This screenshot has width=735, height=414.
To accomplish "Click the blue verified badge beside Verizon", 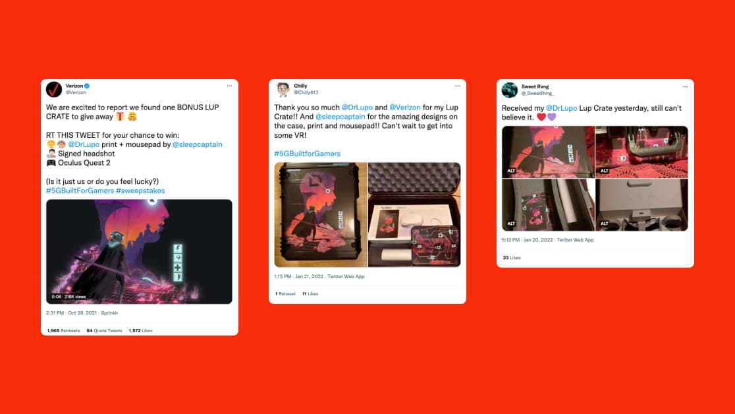I will [87, 86].
